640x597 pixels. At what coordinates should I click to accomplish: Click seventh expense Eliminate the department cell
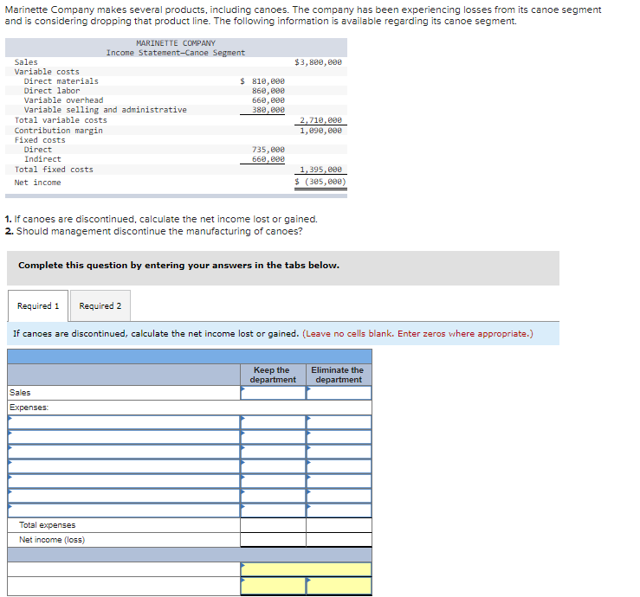click(339, 510)
